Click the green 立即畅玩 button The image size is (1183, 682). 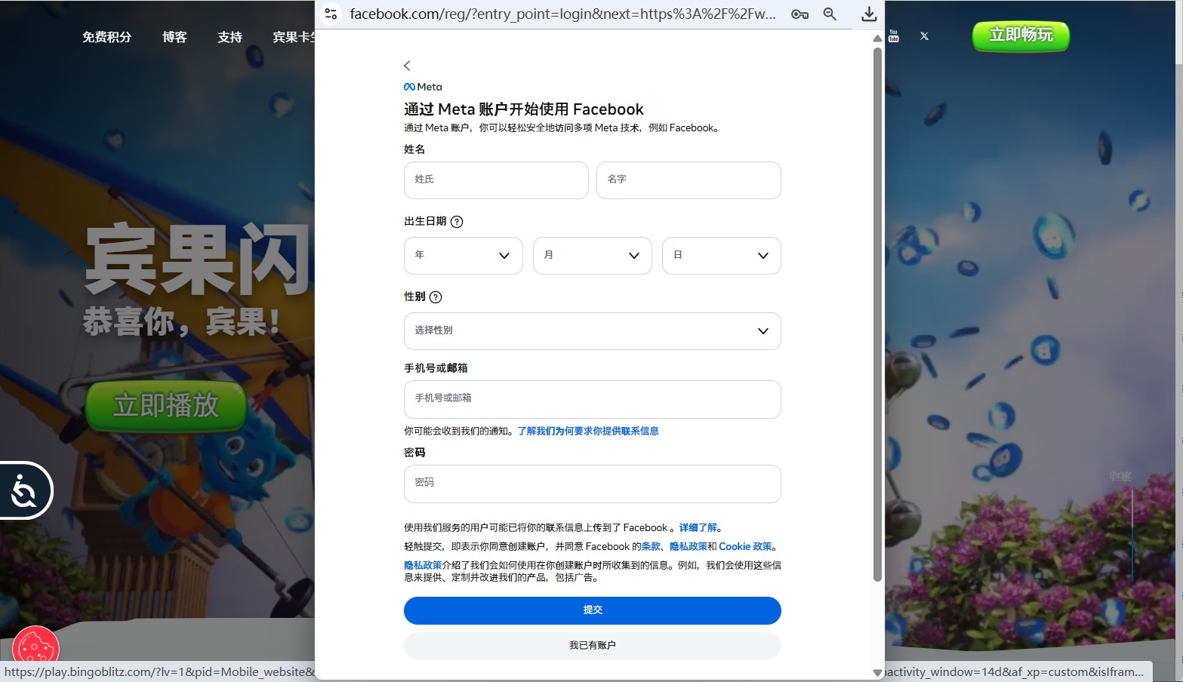1021,35
